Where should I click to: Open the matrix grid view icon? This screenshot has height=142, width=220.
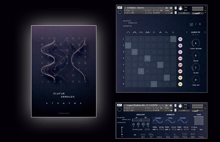pyautogui.click(x=191, y=24)
